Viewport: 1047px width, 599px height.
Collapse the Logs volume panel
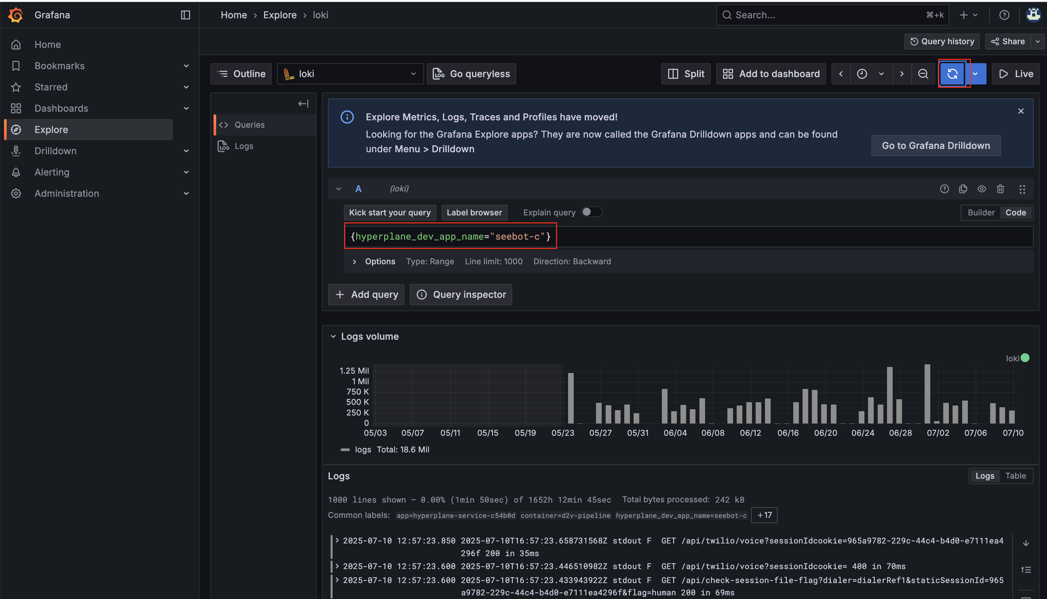coord(333,336)
